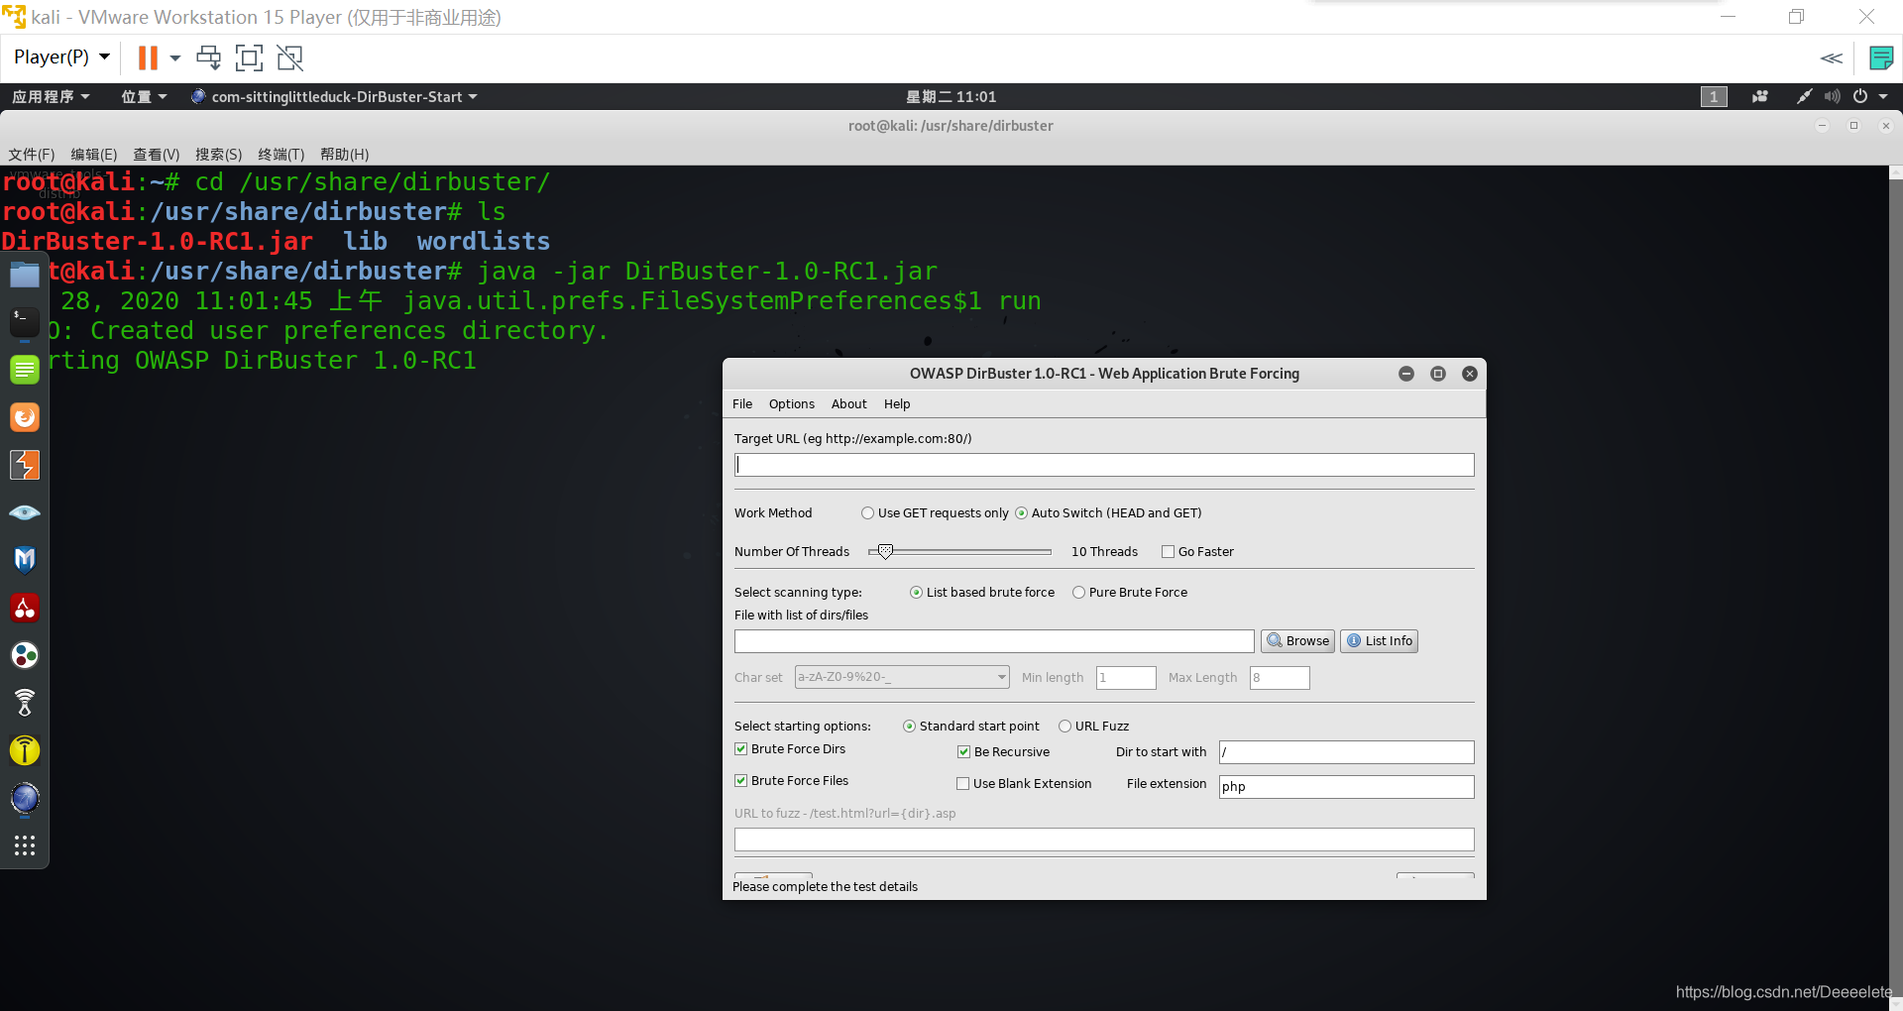Click the File extension field containing php
The width and height of the screenshot is (1903, 1011).
[1346, 786]
